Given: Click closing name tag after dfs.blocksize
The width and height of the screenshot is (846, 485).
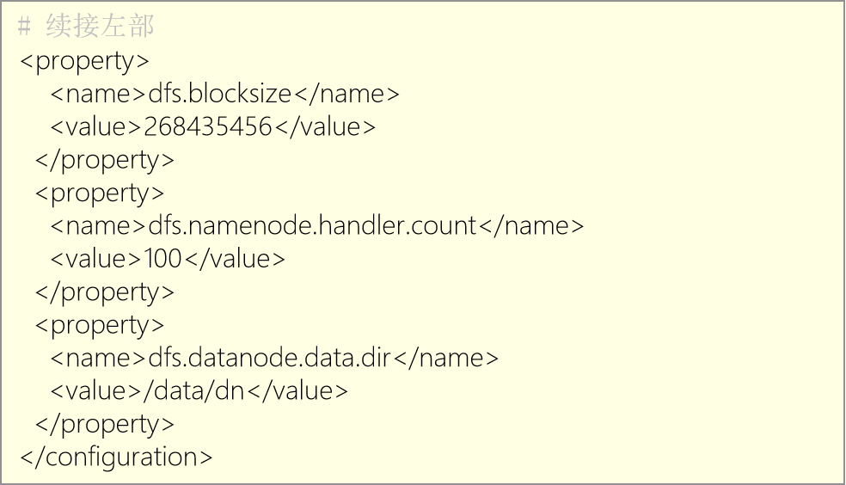Looking at the screenshot, I should coord(347,94).
